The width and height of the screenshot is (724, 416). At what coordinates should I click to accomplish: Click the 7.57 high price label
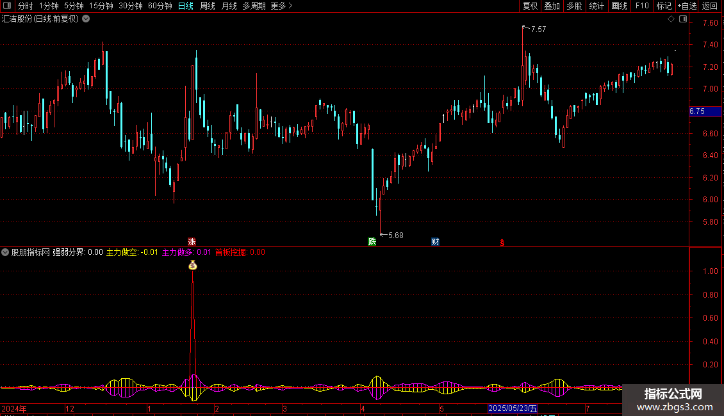[x=538, y=29]
